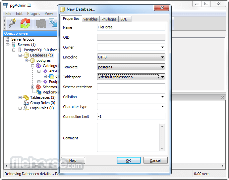Select the Login Roles icon
229x180 pixels.
26,108
